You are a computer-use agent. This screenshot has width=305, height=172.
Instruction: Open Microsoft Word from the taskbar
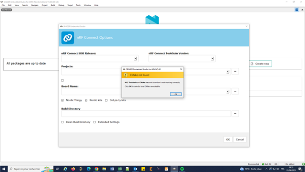point(112,169)
